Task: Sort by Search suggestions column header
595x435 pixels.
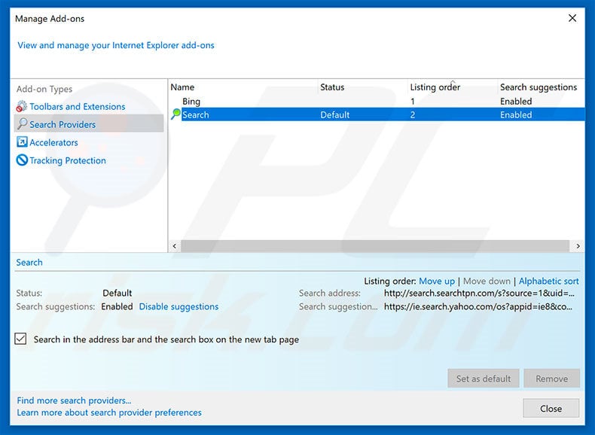Action: 539,87
